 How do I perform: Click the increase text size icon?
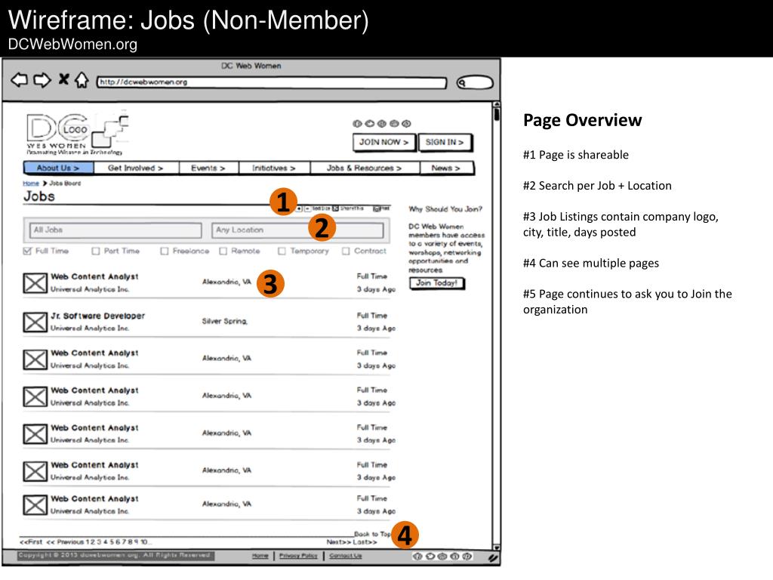299,209
